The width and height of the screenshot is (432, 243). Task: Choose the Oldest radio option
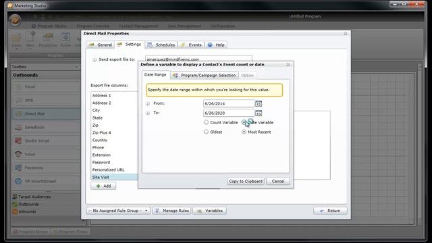[206, 132]
